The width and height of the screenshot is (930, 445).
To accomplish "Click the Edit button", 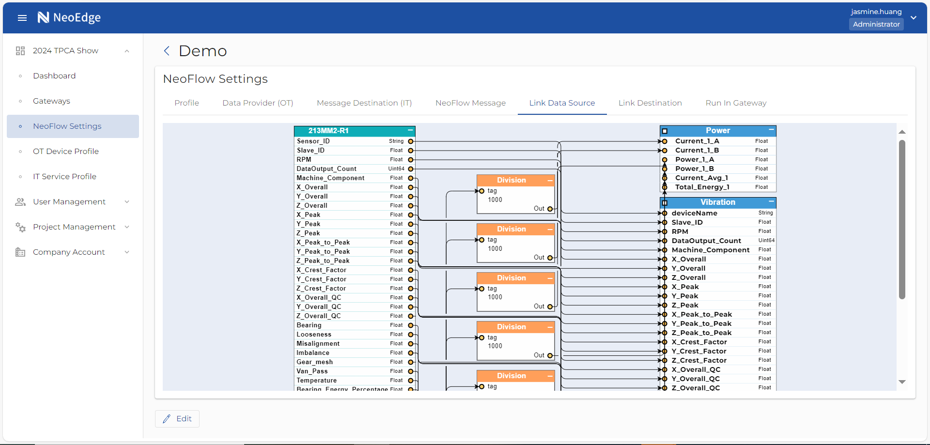I will (177, 419).
